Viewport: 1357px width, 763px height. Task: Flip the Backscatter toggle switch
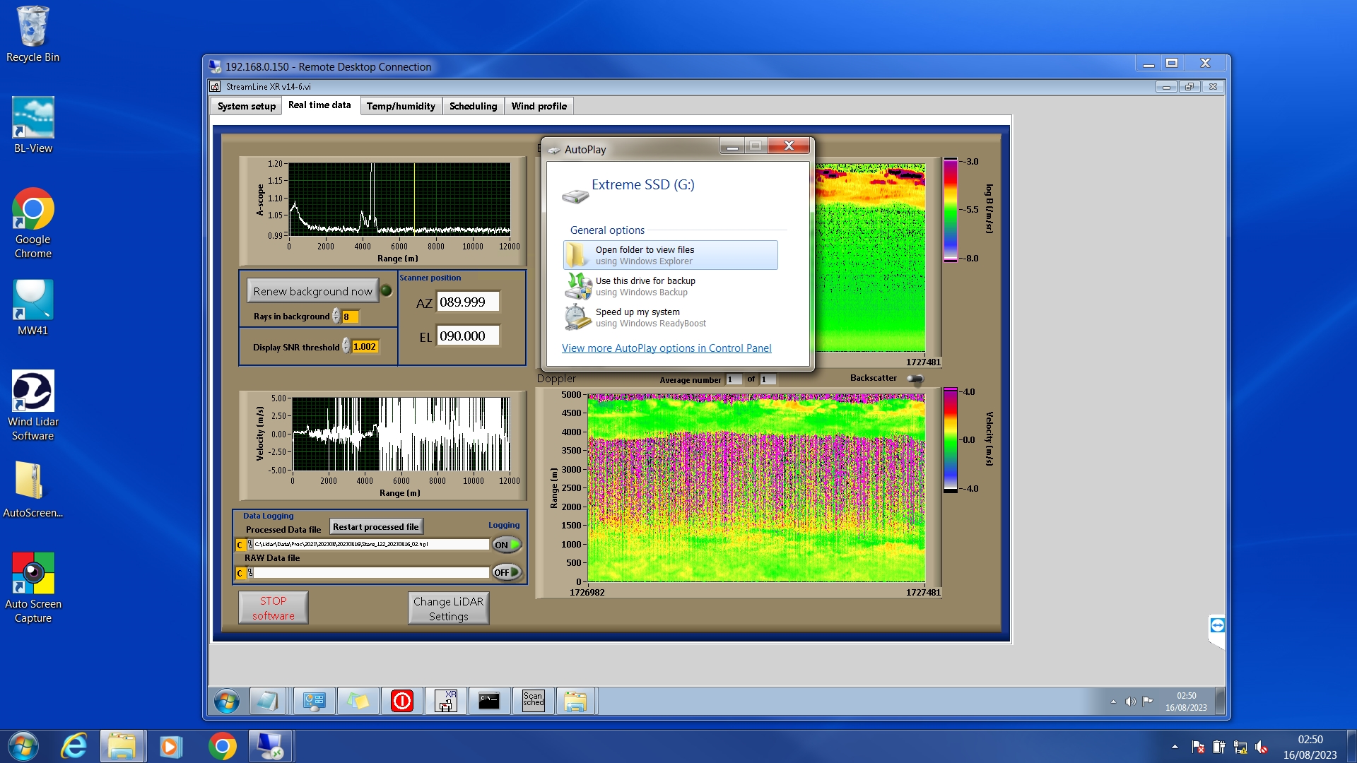(915, 379)
